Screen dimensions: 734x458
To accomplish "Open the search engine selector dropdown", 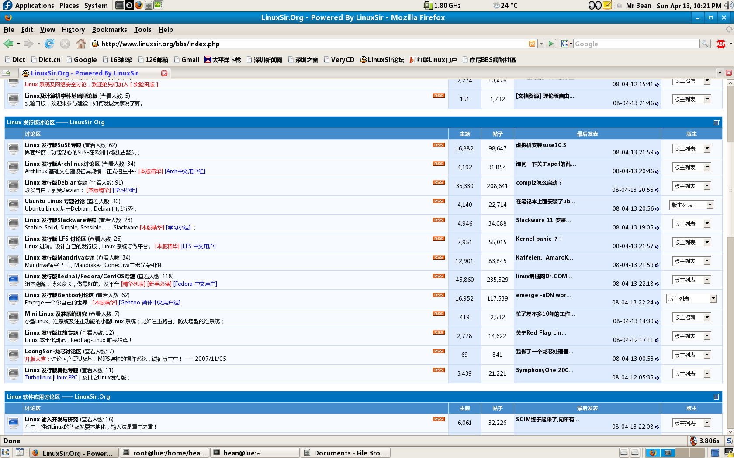I will (x=567, y=44).
